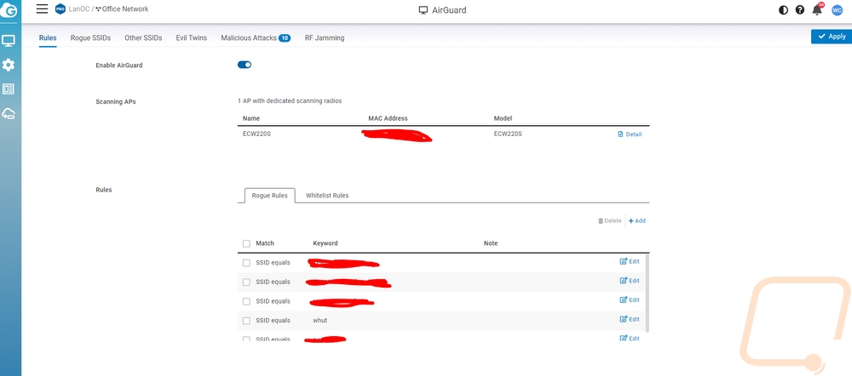Switch to Whitelist Rules sub-tab
The height and width of the screenshot is (376, 852).
point(327,196)
